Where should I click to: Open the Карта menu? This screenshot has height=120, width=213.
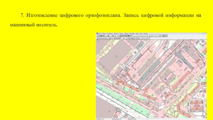click(137, 34)
